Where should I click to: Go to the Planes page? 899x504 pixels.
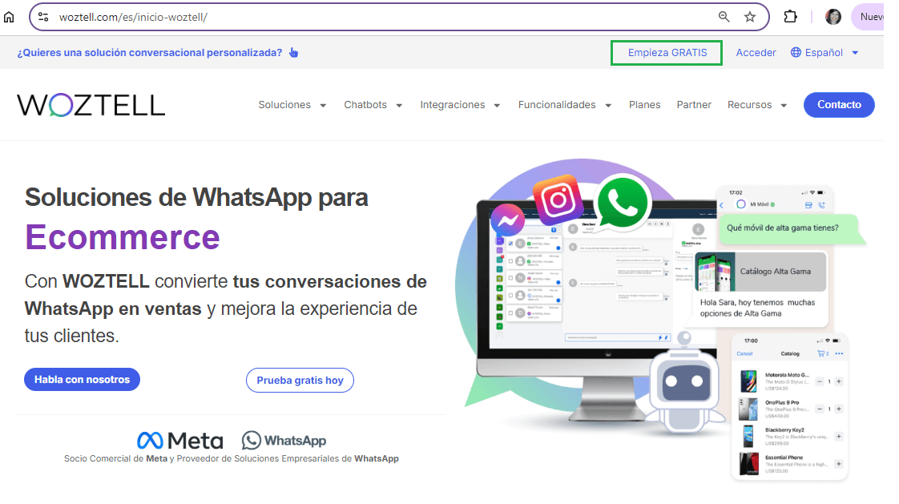coord(644,105)
